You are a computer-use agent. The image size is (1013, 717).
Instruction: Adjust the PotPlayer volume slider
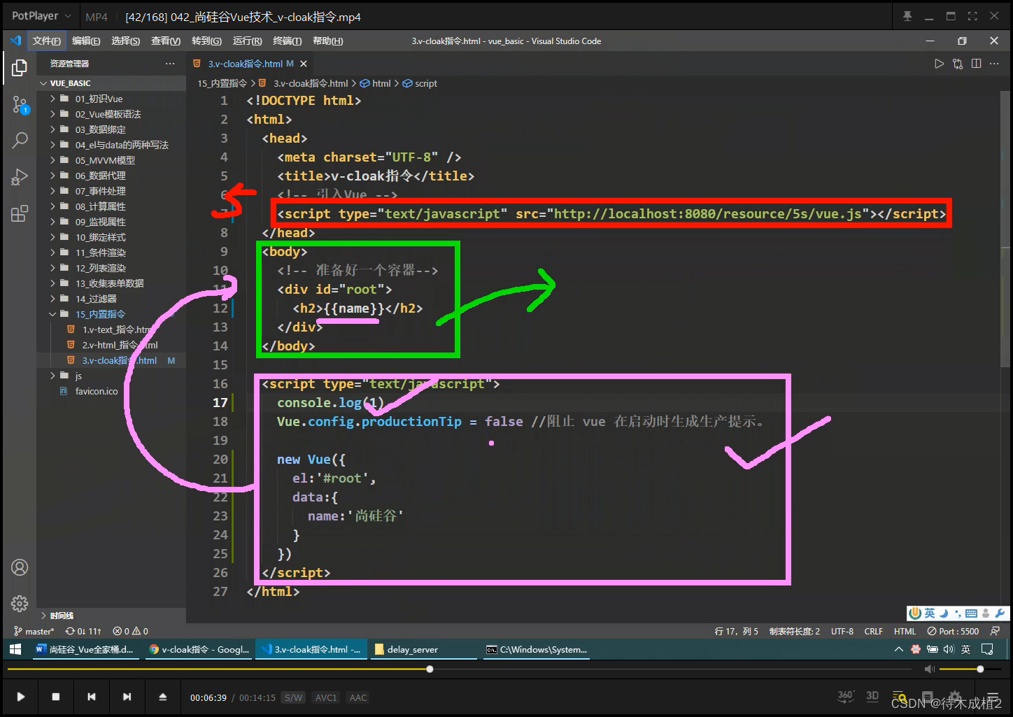click(x=971, y=669)
